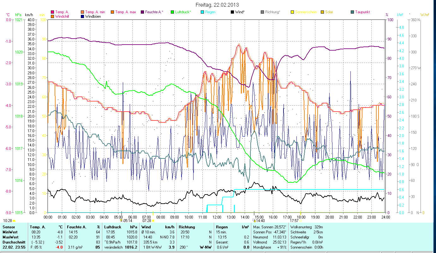436x253 pixels.
Task: Click the purple Feuchte A.* legend square
Action: coord(142,12)
